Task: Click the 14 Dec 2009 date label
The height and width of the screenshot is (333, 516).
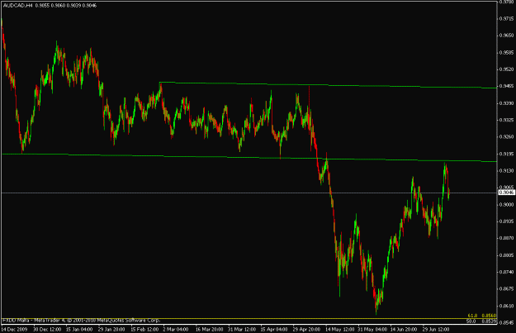Action: 14,329
